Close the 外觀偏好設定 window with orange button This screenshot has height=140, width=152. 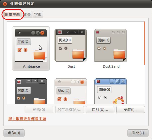5,4
